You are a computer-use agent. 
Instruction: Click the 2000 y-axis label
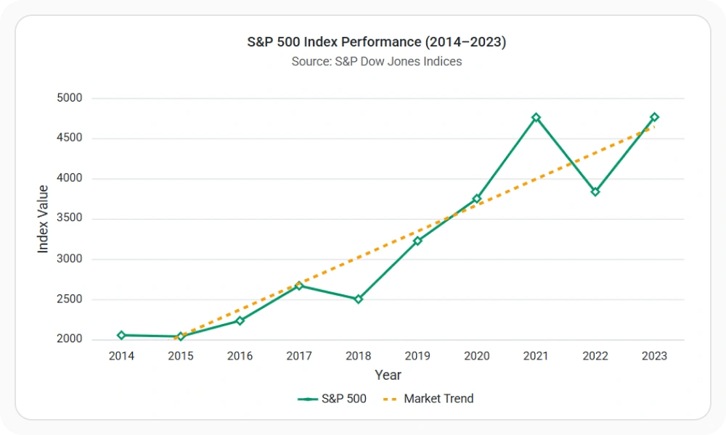click(70, 339)
